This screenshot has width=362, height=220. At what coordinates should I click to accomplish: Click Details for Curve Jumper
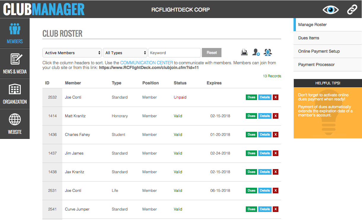coord(265,209)
